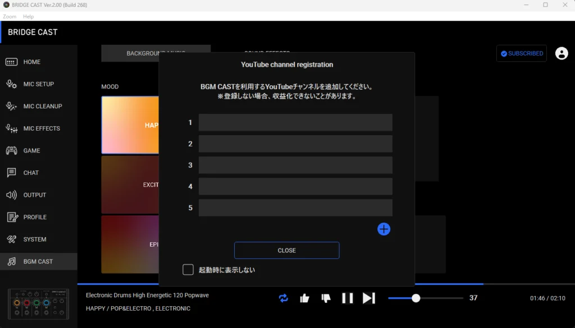Click YouTube channel input field 1
The height and width of the screenshot is (328, 575).
(x=295, y=123)
